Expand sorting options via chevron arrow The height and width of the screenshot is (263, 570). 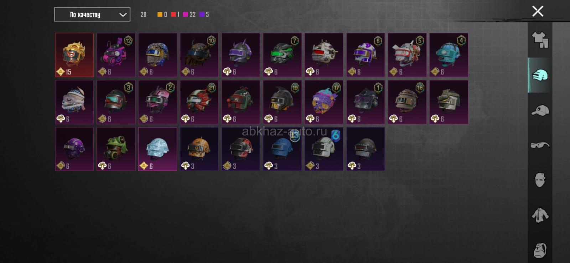[123, 15]
